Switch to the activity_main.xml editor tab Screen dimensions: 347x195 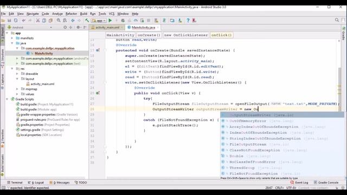[x=107, y=28]
